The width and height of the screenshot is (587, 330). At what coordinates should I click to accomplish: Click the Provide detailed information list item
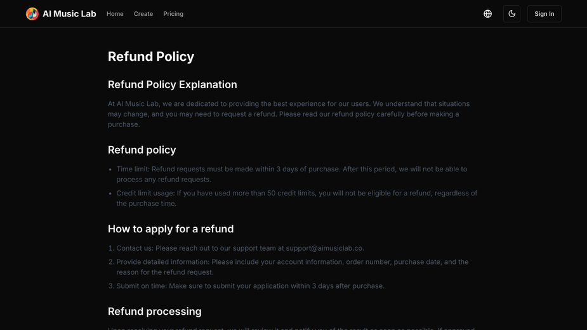293,267
